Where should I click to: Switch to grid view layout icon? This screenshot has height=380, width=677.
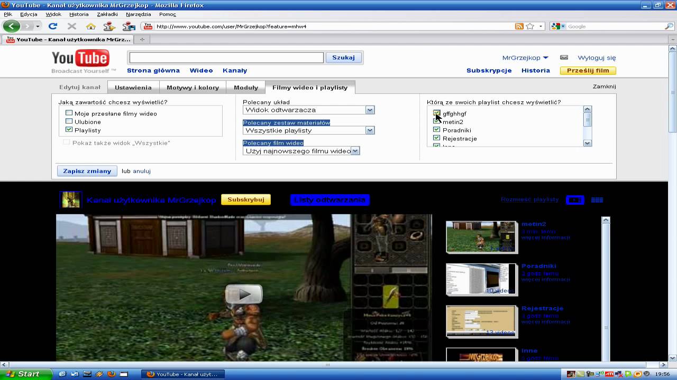(597, 200)
